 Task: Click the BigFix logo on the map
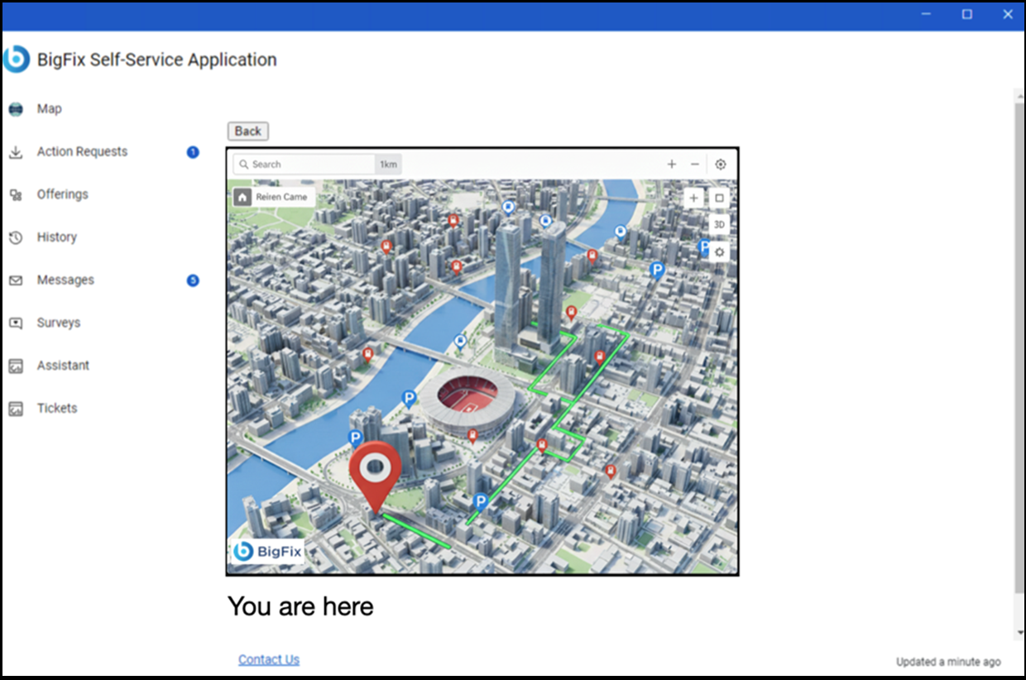click(x=266, y=549)
